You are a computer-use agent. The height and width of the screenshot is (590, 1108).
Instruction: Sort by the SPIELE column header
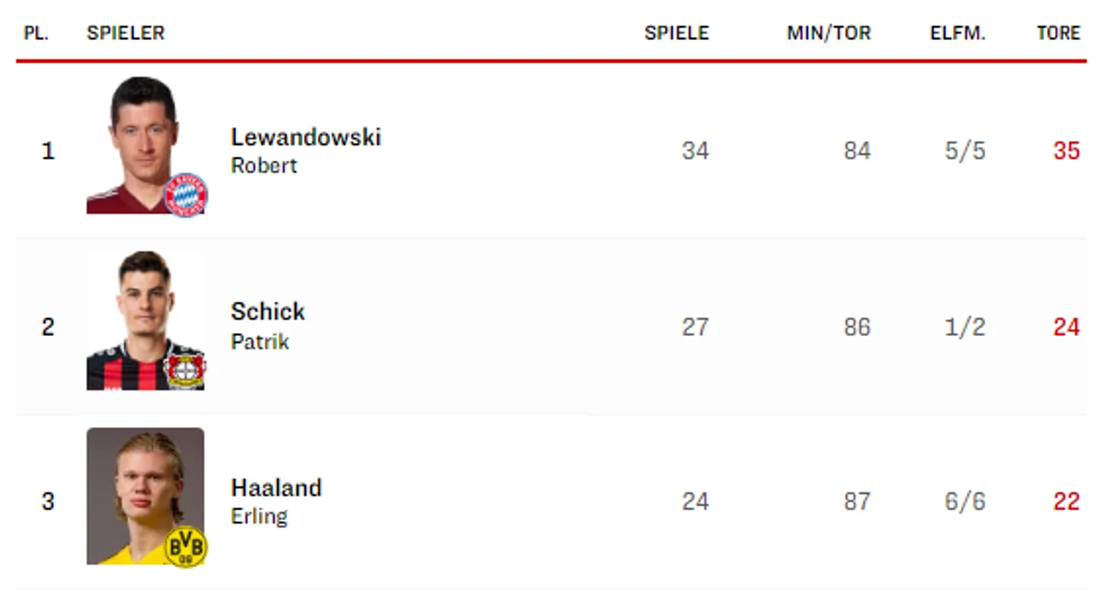pos(677,33)
